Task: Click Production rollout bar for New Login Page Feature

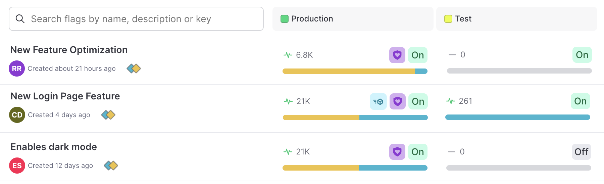Action: tap(355, 118)
